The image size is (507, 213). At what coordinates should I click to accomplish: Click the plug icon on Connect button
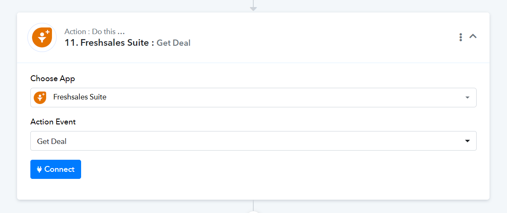[x=40, y=169]
